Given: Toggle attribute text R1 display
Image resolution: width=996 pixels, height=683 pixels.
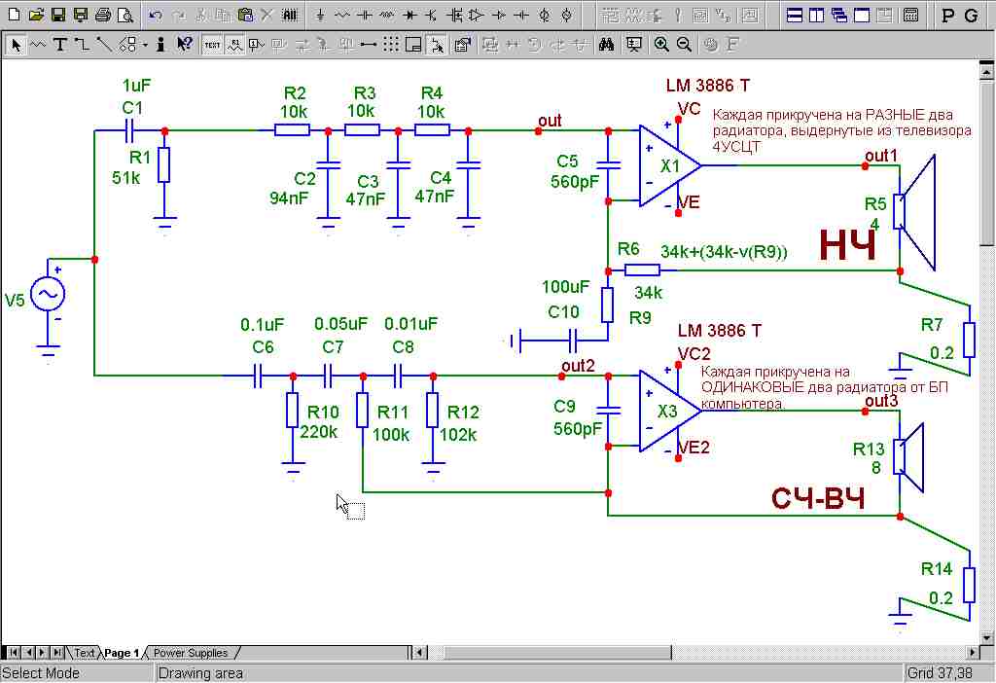Looking at the screenshot, I should 235,45.
